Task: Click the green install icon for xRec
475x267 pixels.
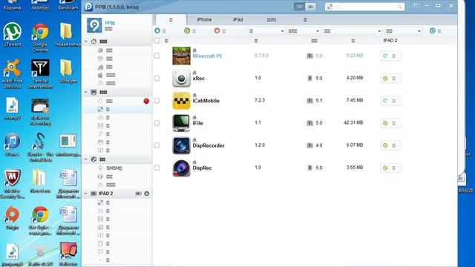Action: pos(385,79)
